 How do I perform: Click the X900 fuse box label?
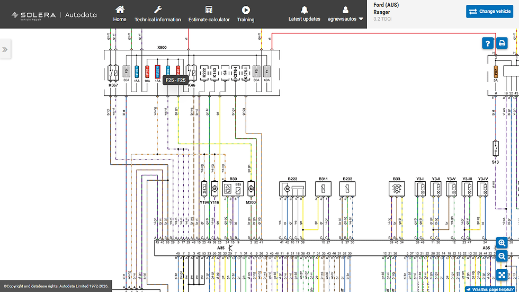pyautogui.click(x=162, y=47)
